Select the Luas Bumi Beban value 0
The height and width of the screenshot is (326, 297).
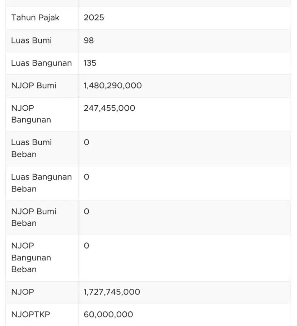86,142
